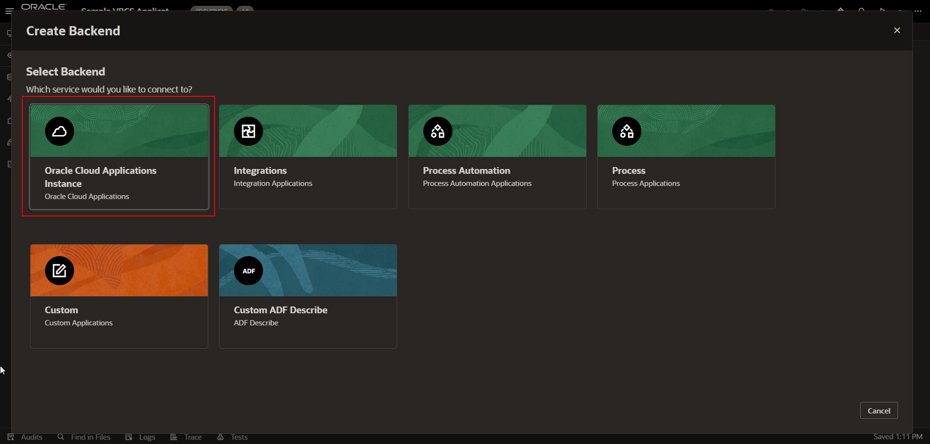Select the Oracle Cloud Applications Instance card
The height and width of the screenshot is (444, 930).
coord(119,157)
